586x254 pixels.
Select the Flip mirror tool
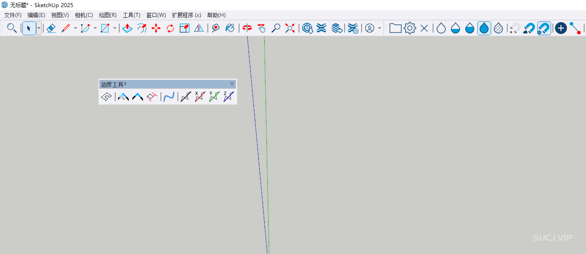click(x=199, y=28)
